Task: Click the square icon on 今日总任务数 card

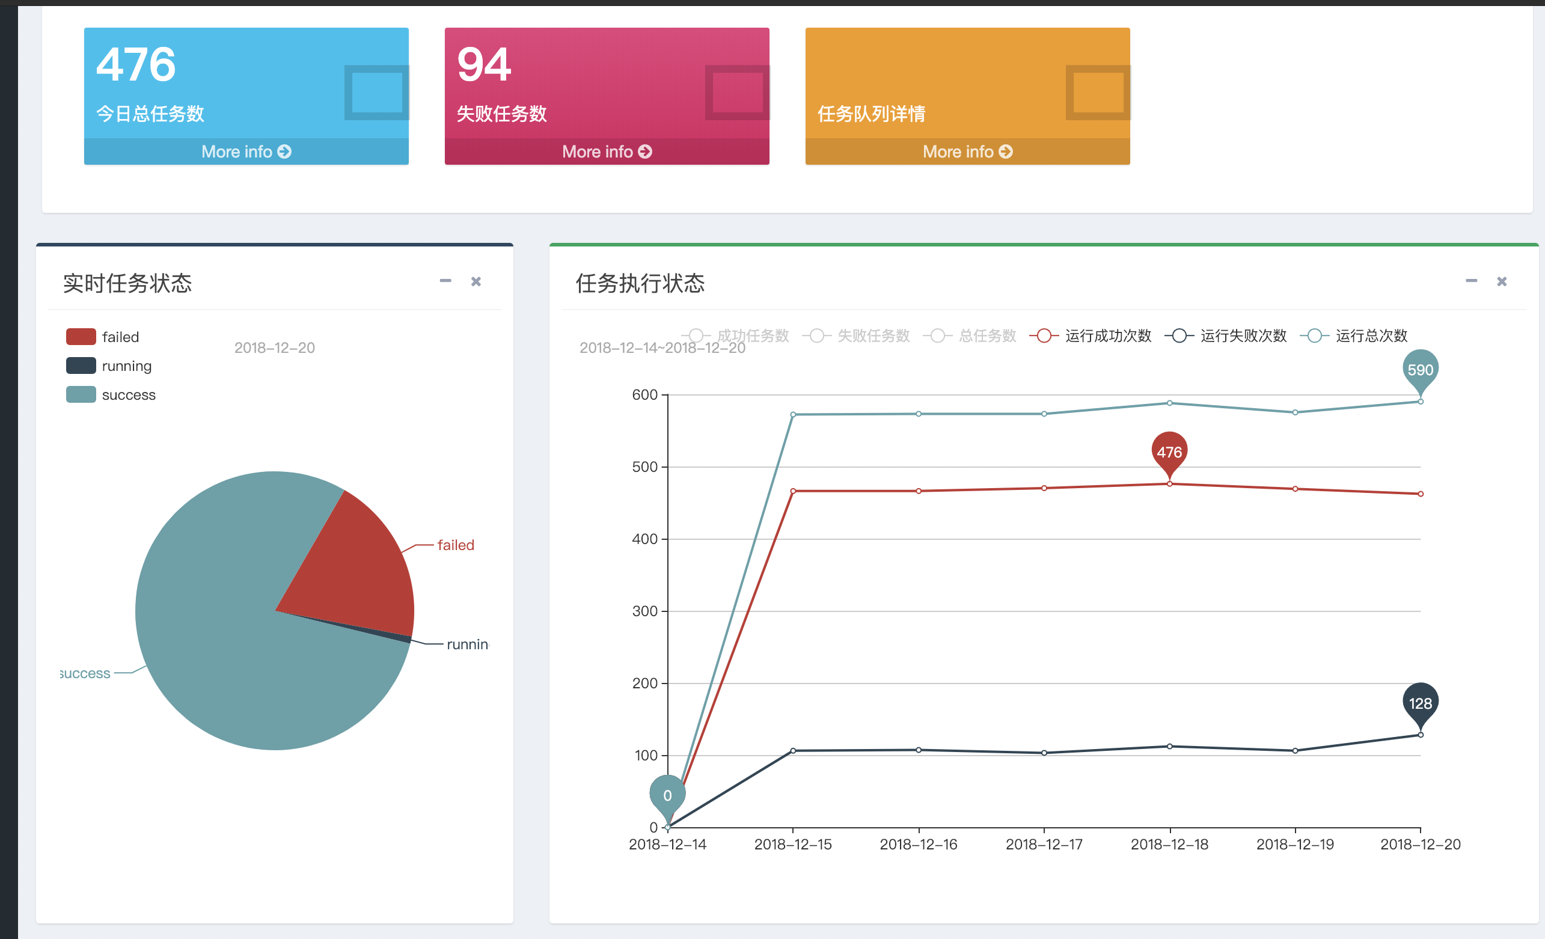Action: point(376,92)
